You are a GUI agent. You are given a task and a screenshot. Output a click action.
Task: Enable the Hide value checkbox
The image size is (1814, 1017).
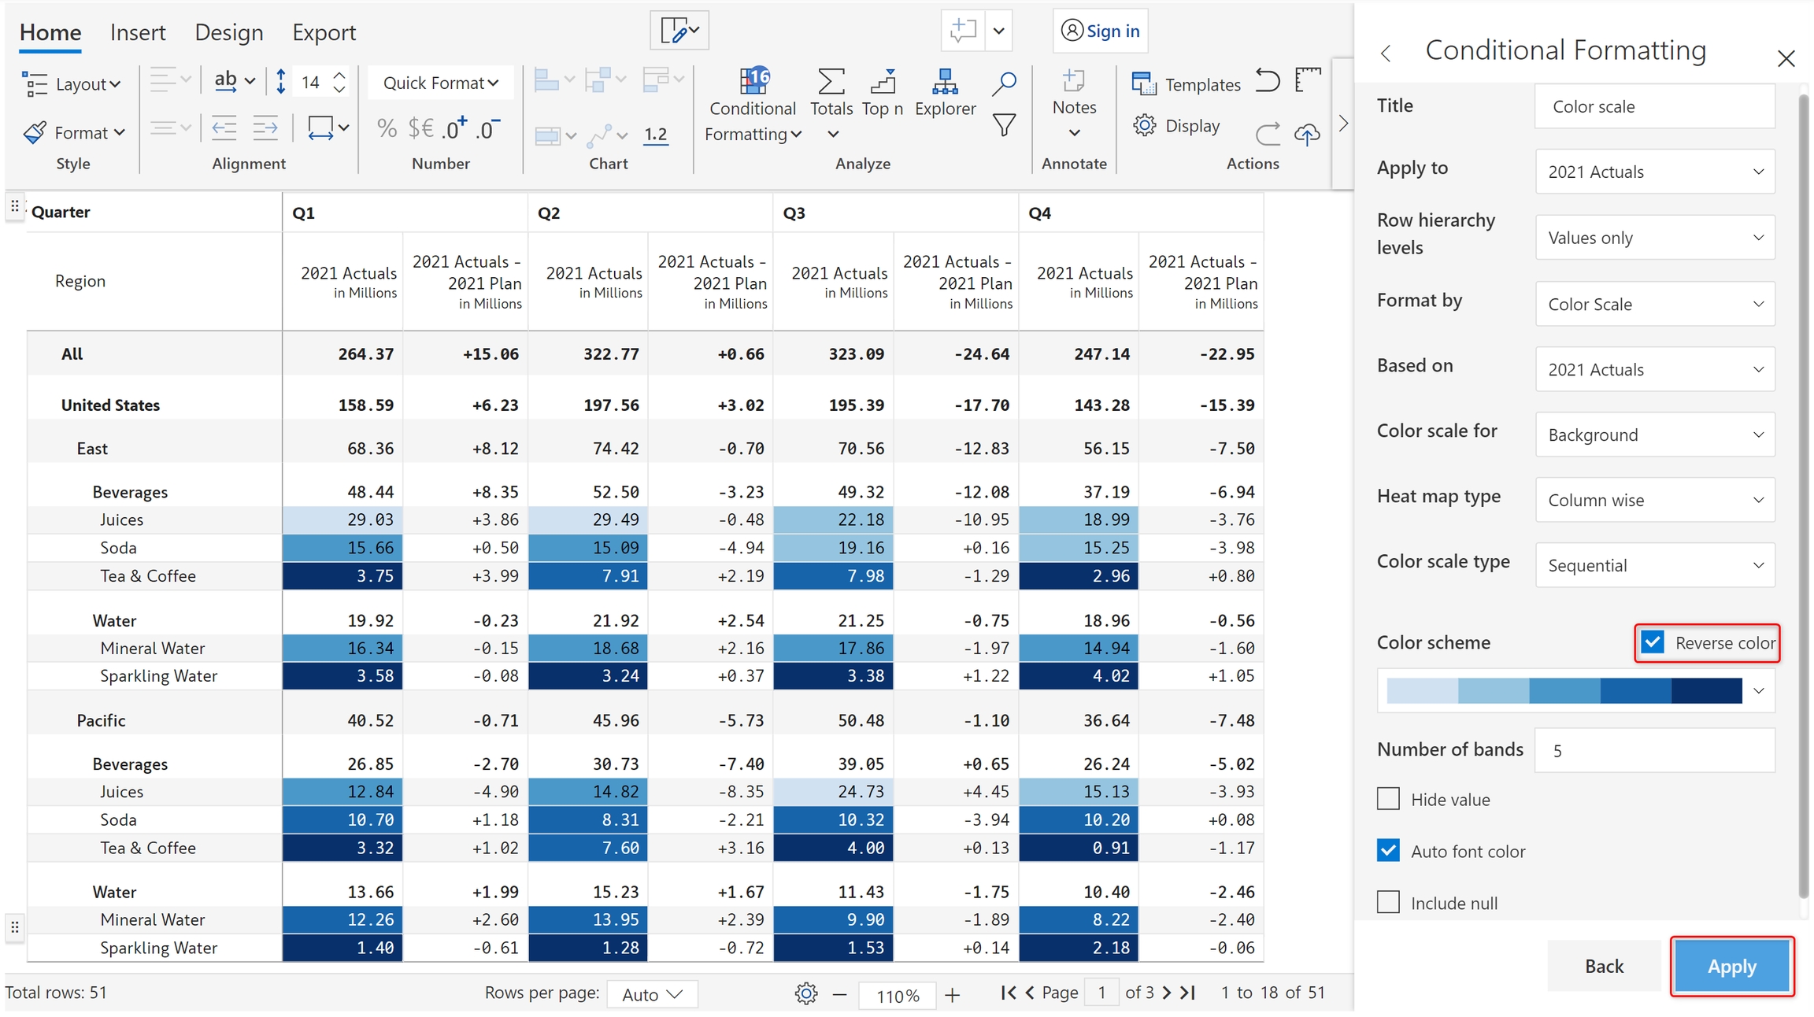click(x=1388, y=799)
